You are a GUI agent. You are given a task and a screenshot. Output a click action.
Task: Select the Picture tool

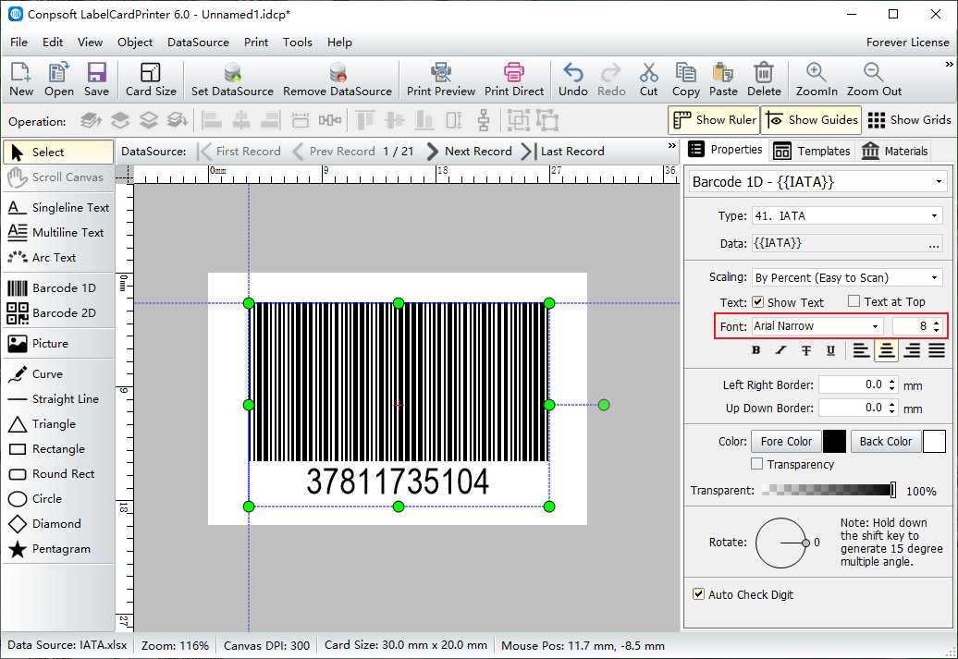pos(58,343)
